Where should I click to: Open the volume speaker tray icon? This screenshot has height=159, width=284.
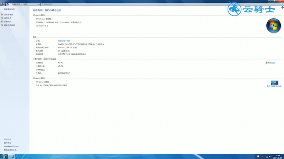pyautogui.click(x=270, y=157)
